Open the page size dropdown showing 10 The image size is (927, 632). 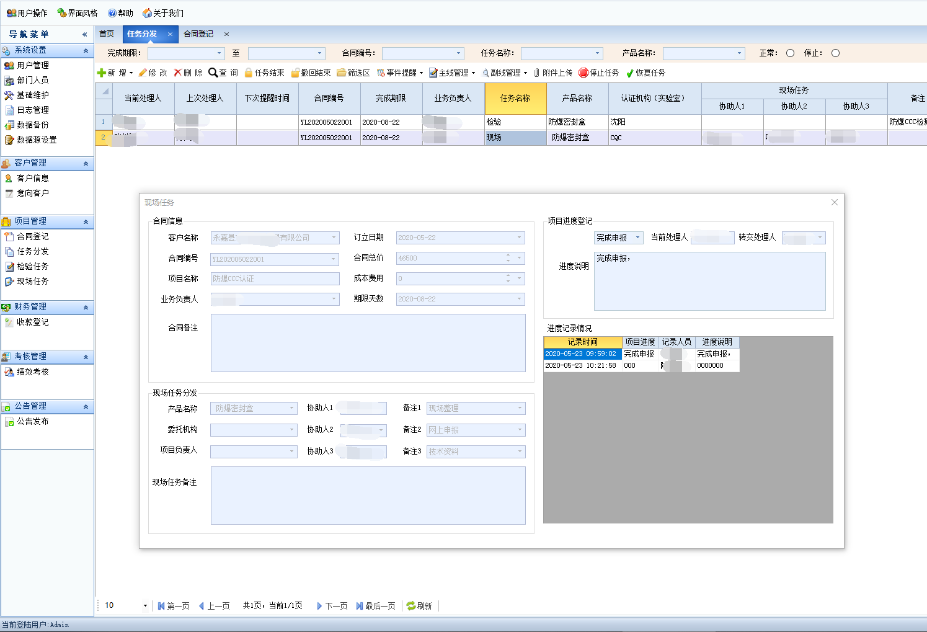click(x=145, y=606)
